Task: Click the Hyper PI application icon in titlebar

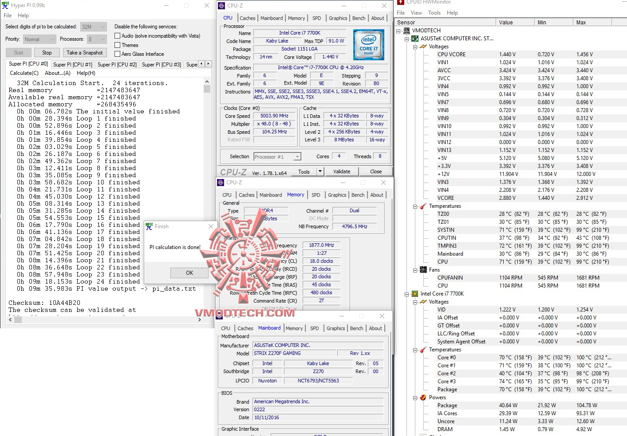Action: click(x=5, y=5)
